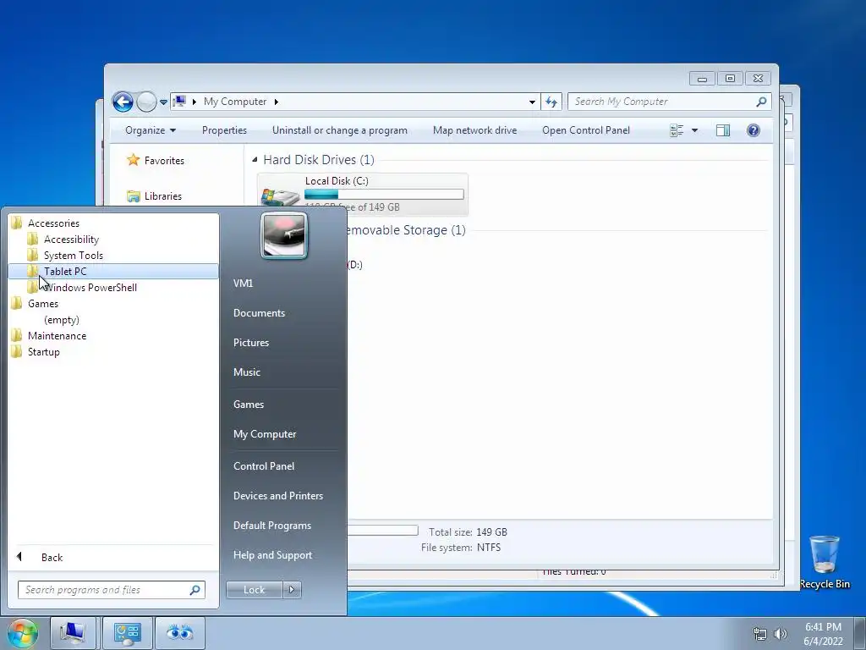Open Documents from Start menu
This screenshot has height=650, width=866.
tap(259, 313)
